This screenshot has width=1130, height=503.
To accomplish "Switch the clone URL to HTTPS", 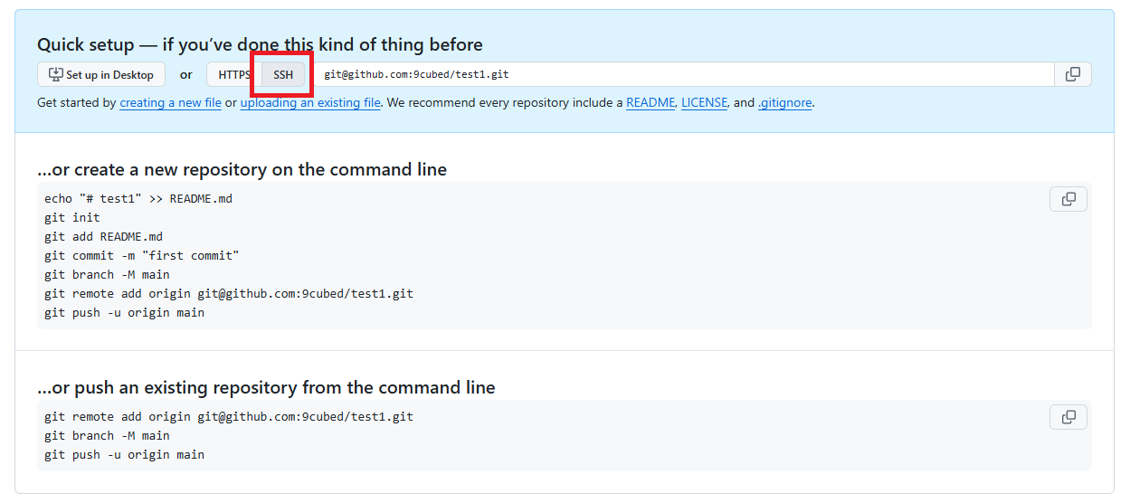I will point(233,74).
